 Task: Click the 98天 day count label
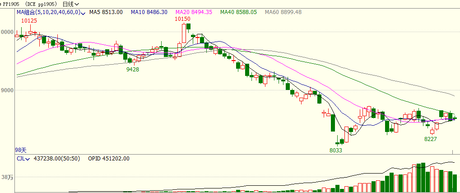coord(21,150)
